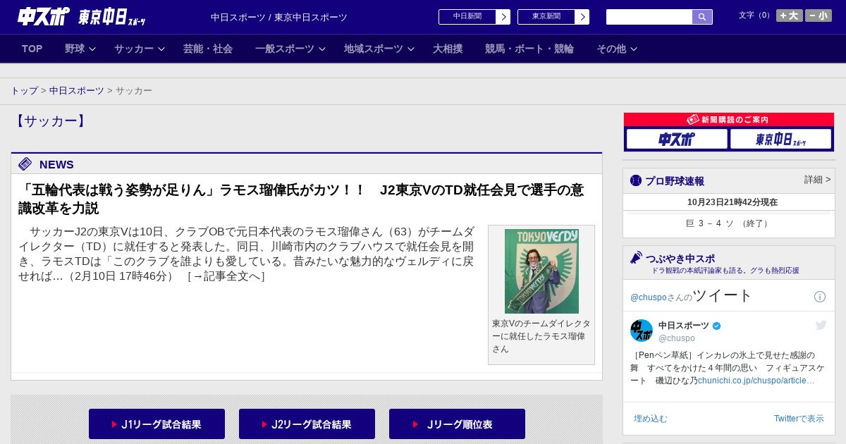Click the arrow next to 中日新聞
The height and width of the screenshot is (444, 846).
(x=503, y=17)
